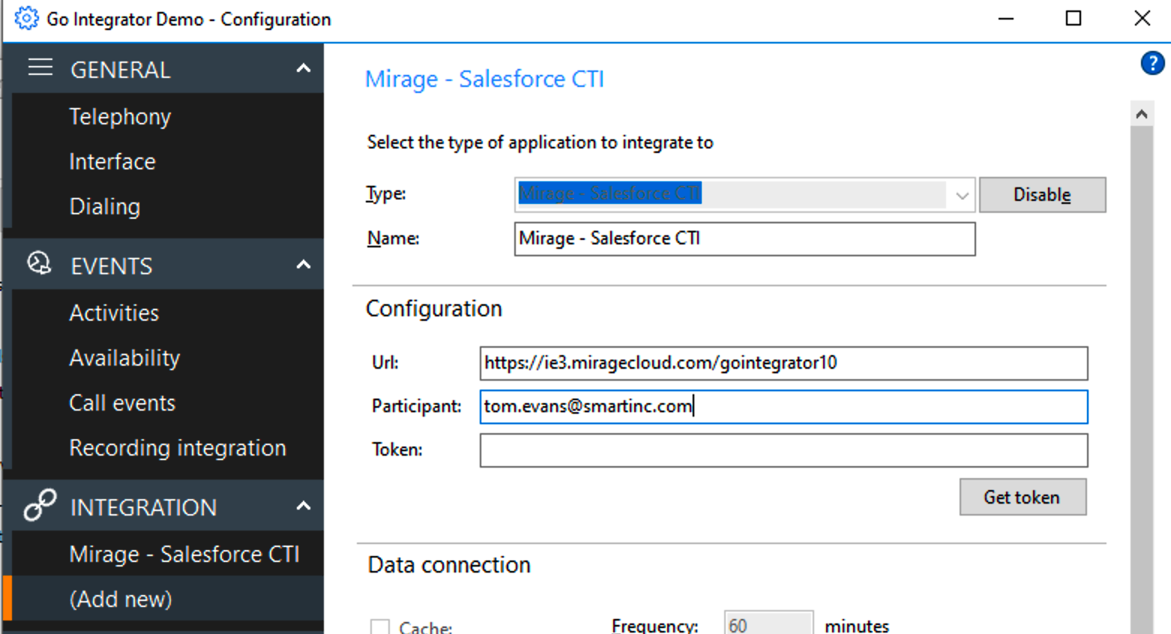Collapse the GENERAL section chevron
Screen dimensions: 1171x634
point(304,69)
